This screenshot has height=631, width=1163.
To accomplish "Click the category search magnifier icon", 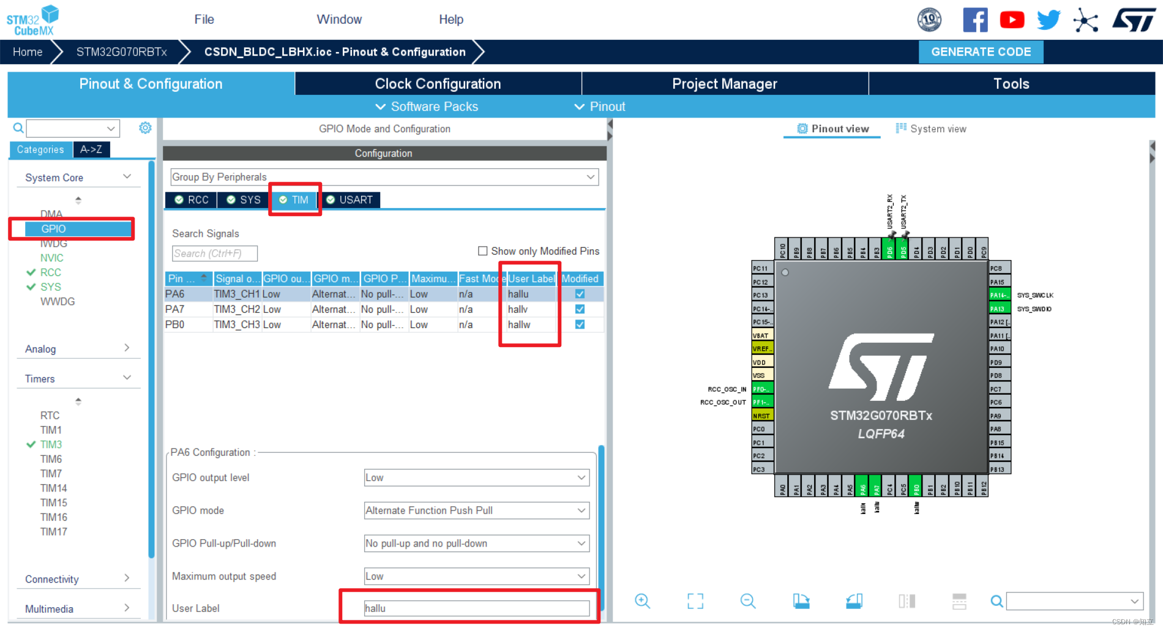I will click(18, 128).
